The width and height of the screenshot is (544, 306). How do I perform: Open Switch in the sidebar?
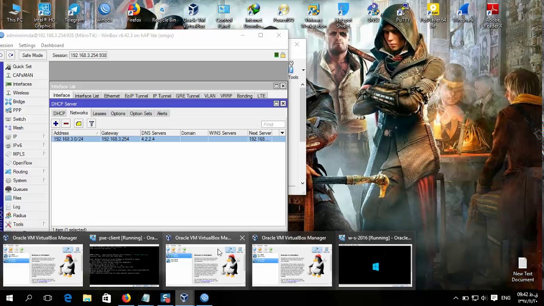click(x=19, y=119)
